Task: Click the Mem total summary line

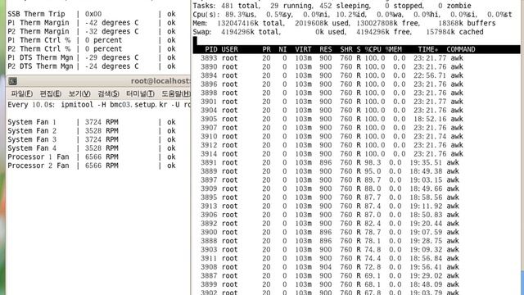Action: coord(344,24)
